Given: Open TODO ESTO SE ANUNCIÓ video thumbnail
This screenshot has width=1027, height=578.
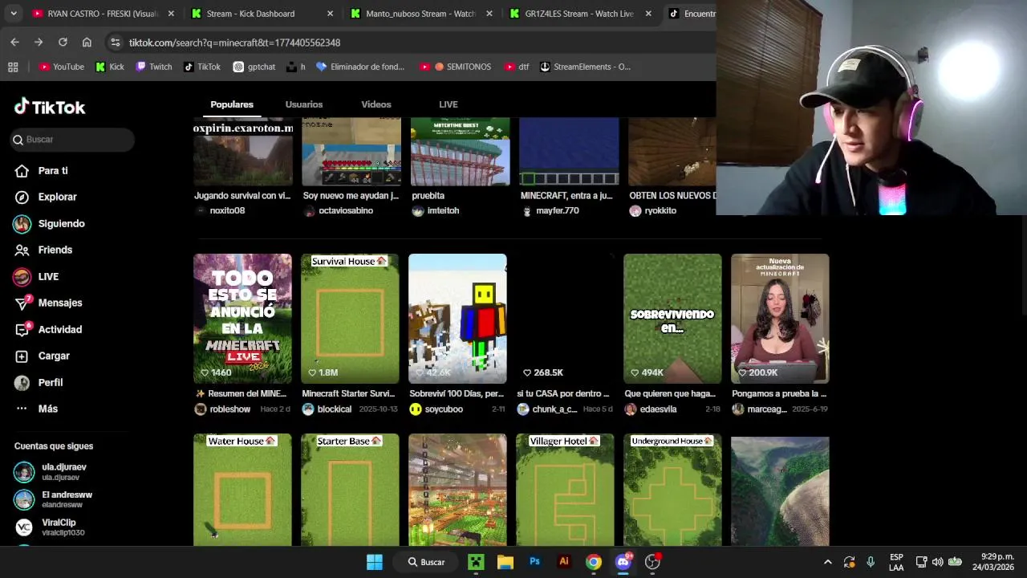Looking at the screenshot, I should (242, 319).
